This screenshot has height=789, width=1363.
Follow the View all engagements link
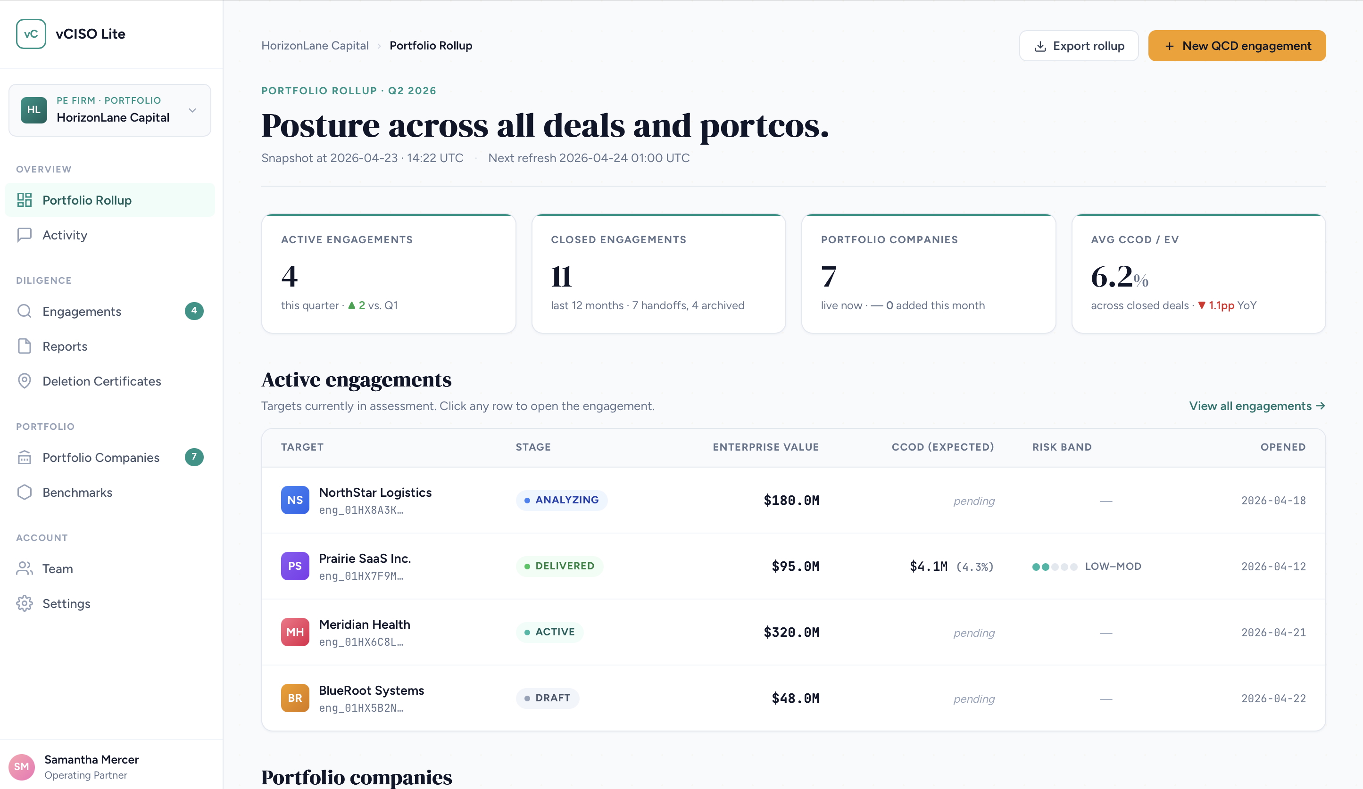coord(1257,406)
